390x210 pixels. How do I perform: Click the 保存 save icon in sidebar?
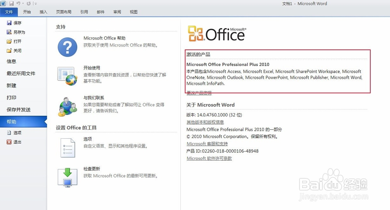click(x=9, y=23)
